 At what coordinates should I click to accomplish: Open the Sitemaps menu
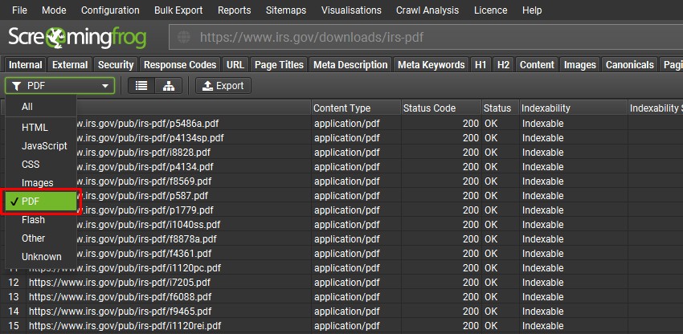coord(286,10)
